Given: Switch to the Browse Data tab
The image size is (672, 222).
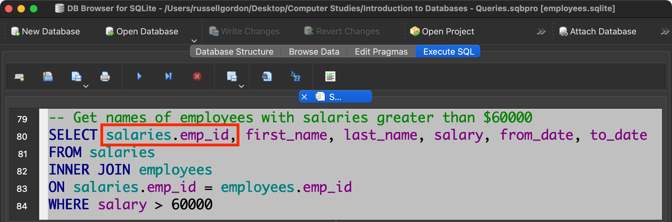Looking at the screenshot, I should tap(314, 52).
